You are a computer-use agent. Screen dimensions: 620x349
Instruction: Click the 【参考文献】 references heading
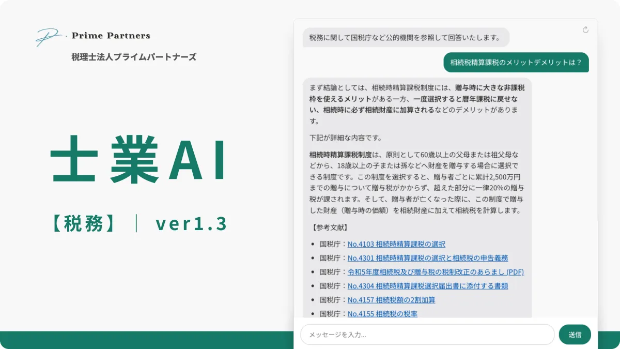(330, 227)
